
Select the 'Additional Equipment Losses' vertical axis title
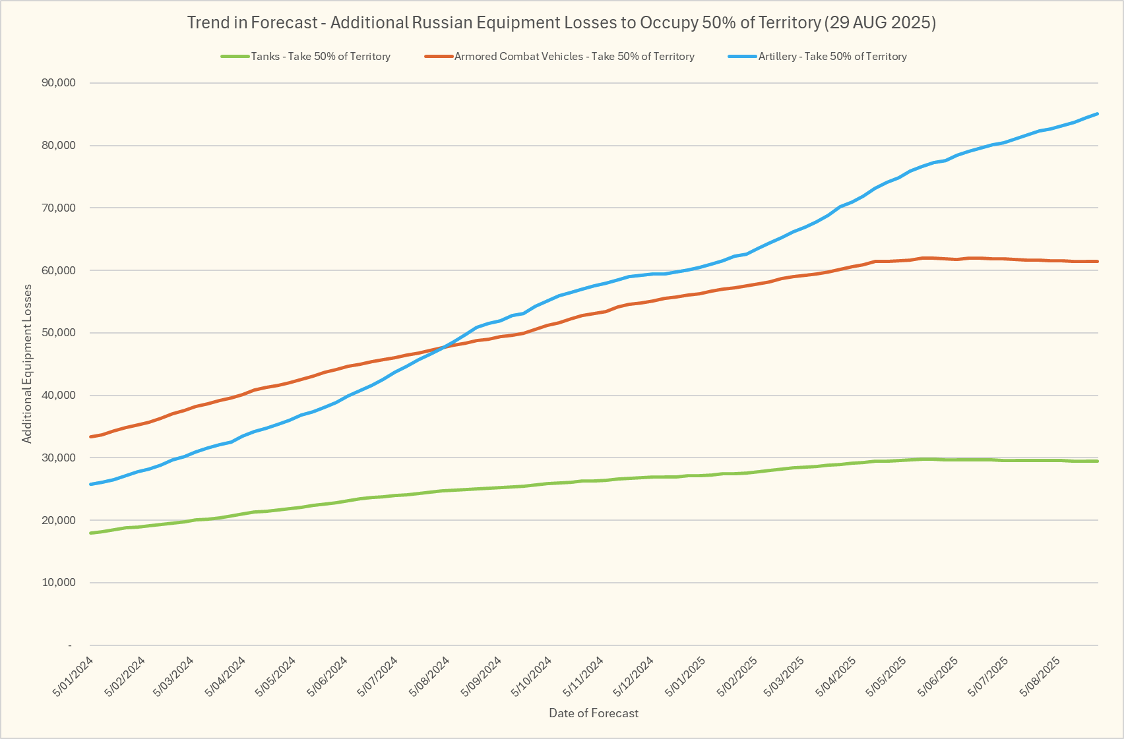[x=27, y=363]
